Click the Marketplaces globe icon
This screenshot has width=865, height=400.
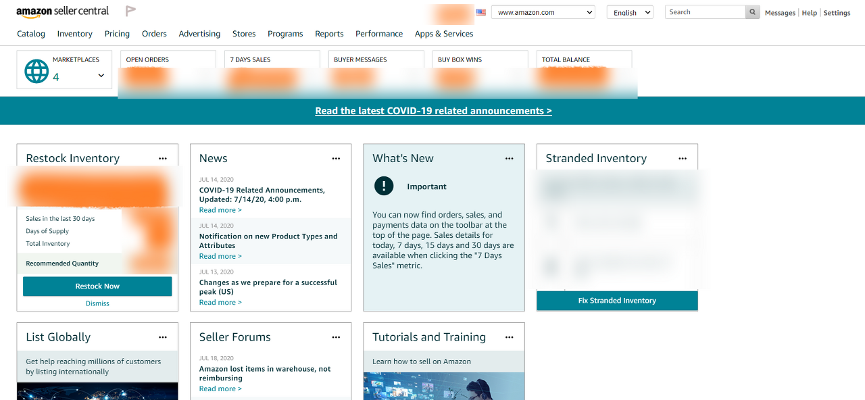tap(36, 71)
